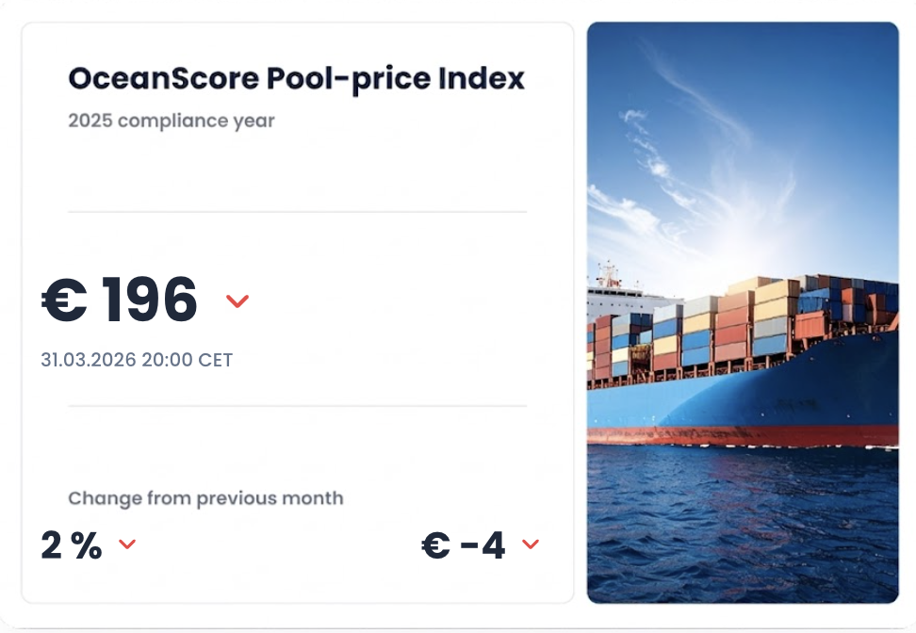The height and width of the screenshot is (633, 916).
Task: Select the 2025 compliance year subtitle
Action: pos(172,122)
